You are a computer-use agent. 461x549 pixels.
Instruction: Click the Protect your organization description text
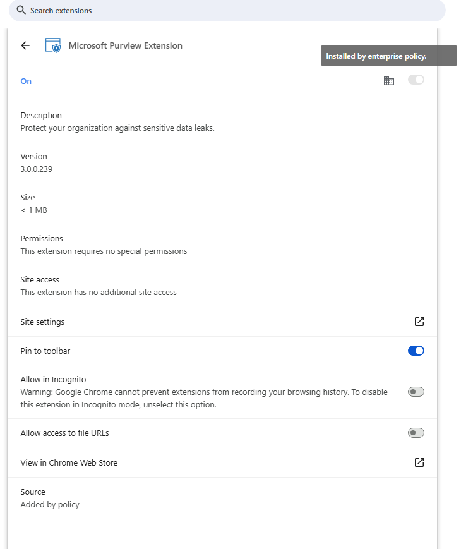(117, 128)
